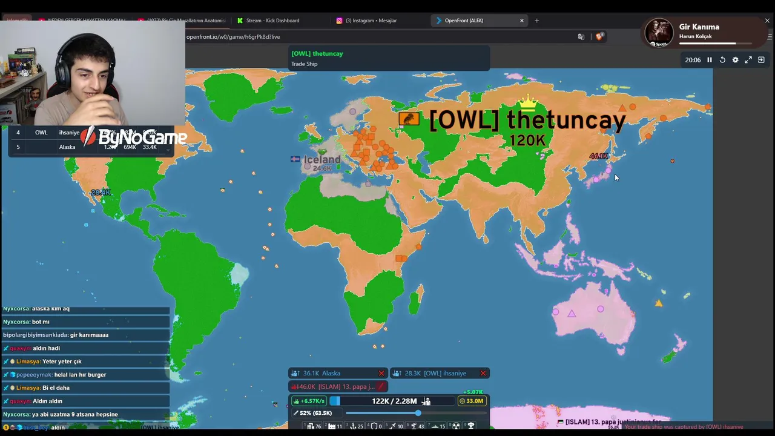Pause the game with the pause button
Viewport: 775px width, 436px height.
(x=710, y=60)
